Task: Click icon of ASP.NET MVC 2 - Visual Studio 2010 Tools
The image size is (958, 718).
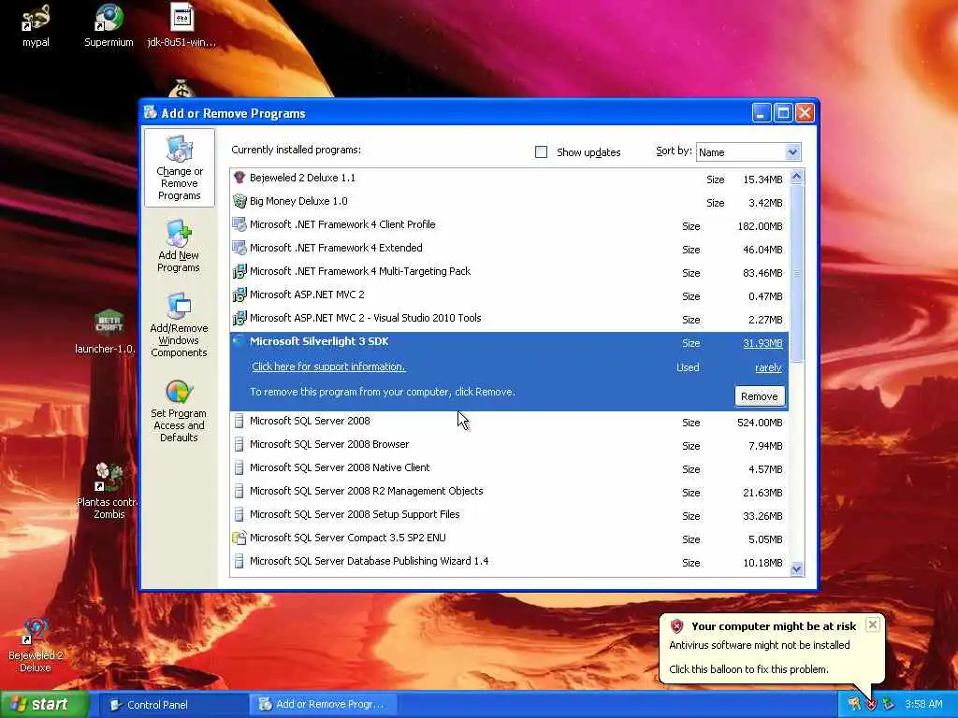Action: click(x=239, y=318)
